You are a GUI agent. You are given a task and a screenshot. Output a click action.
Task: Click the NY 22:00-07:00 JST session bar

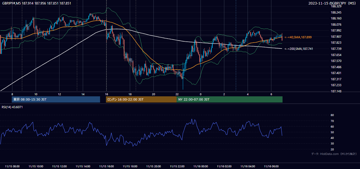230,99
